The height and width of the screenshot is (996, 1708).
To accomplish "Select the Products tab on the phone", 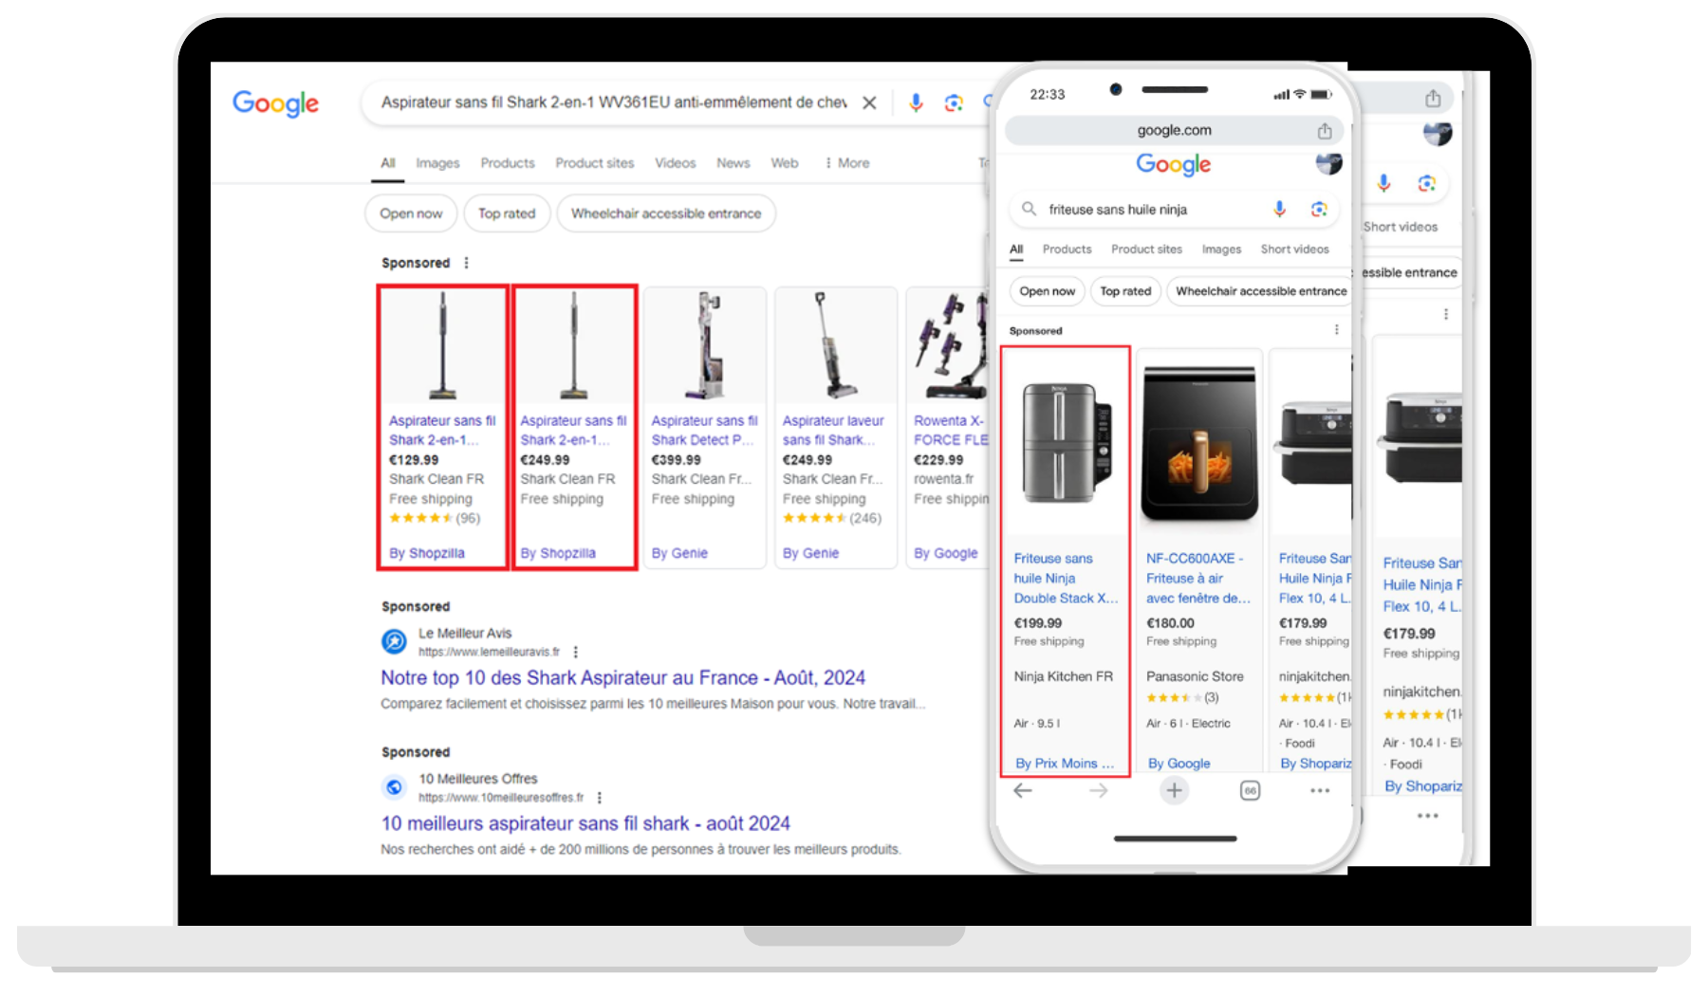I will click(x=1067, y=249).
